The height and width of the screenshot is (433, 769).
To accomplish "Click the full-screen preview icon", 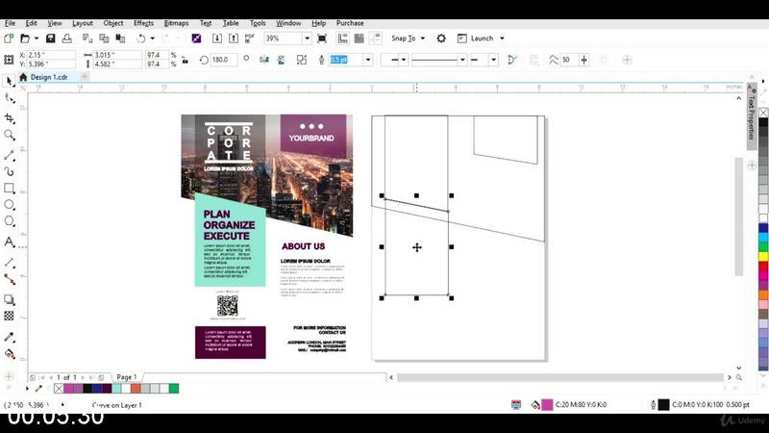I will pos(322,38).
